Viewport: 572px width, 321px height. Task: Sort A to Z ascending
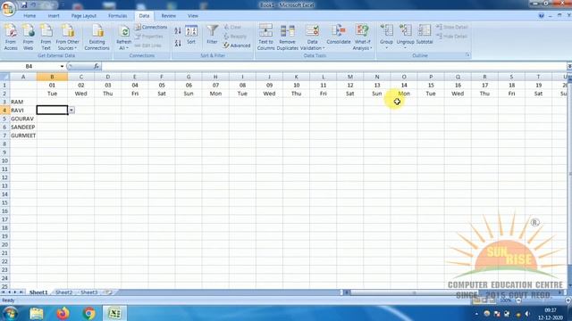[178, 31]
